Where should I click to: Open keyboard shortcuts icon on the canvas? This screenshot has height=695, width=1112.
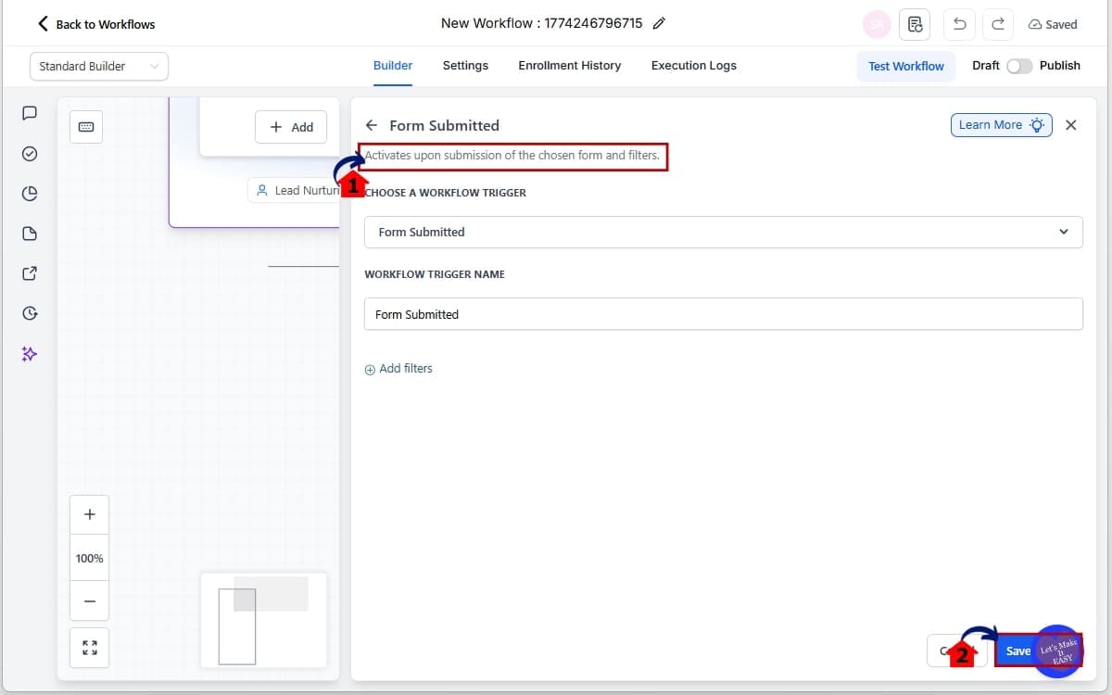86,127
